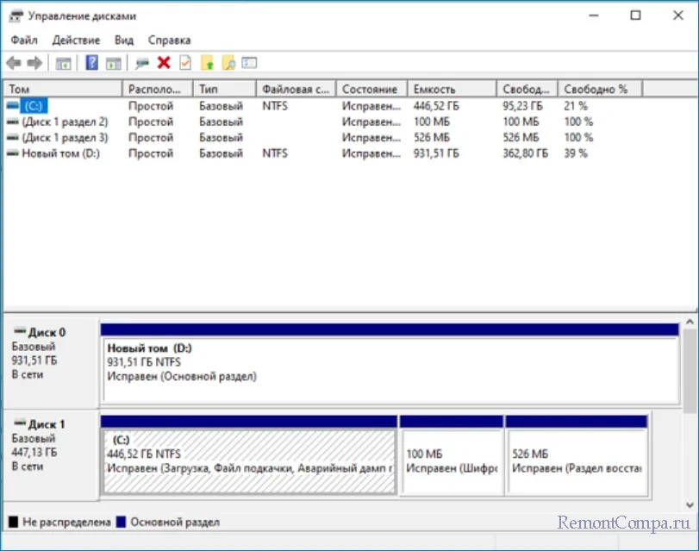
Task: Click the folder icon with green arrow
Action: click(207, 63)
